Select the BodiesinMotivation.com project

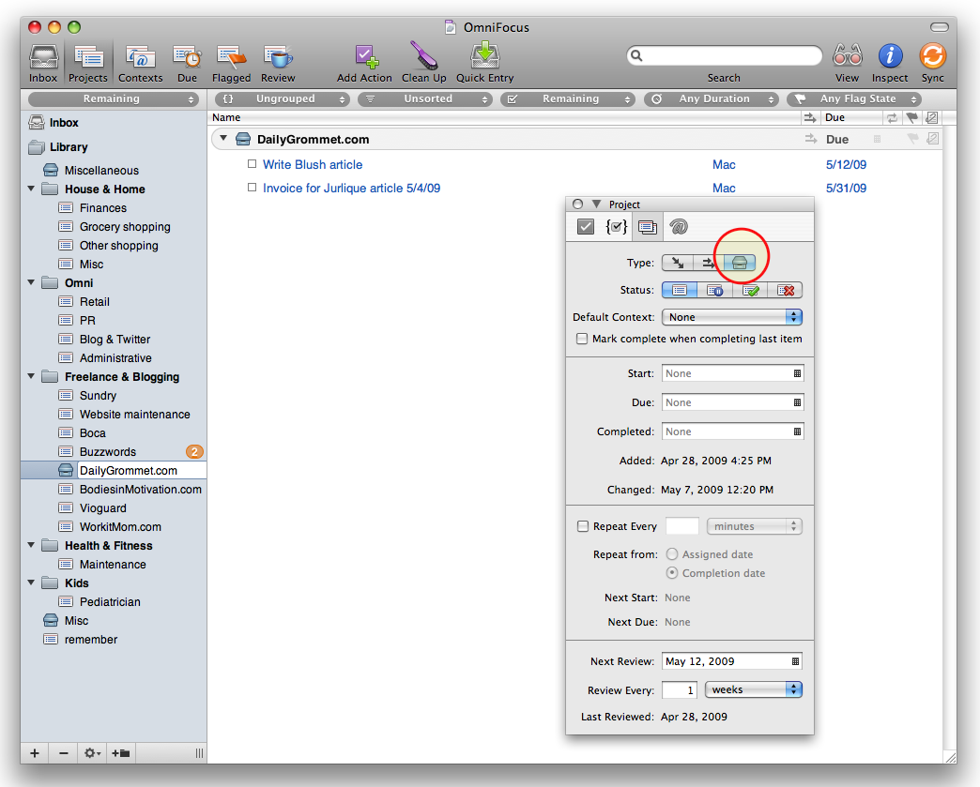pyautogui.click(x=140, y=489)
